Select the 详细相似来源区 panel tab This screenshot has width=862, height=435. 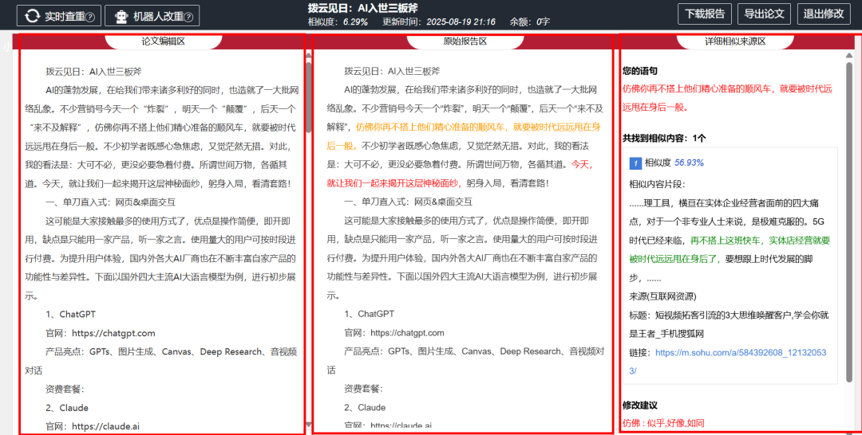pos(735,41)
